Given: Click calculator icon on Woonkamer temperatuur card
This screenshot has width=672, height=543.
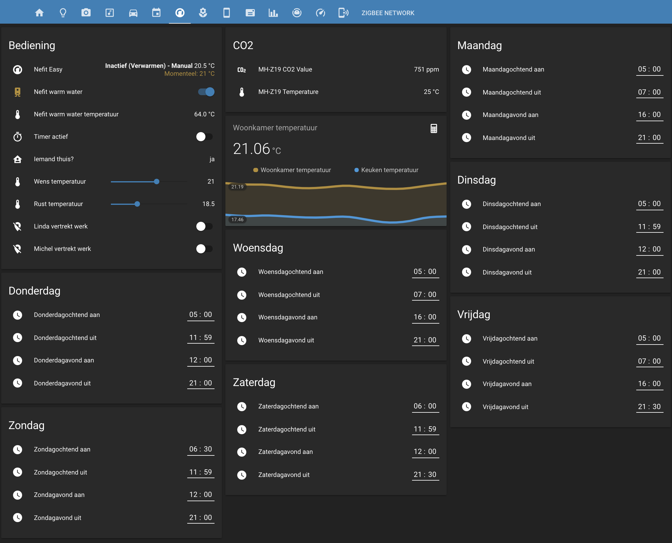Looking at the screenshot, I should [434, 128].
